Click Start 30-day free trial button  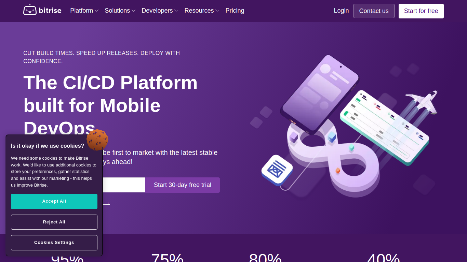[x=183, y=185]
